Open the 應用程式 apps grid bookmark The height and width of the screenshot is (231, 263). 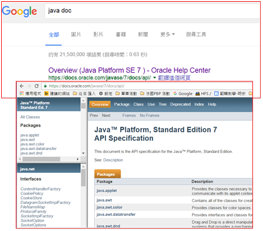[x=30, y=94]
